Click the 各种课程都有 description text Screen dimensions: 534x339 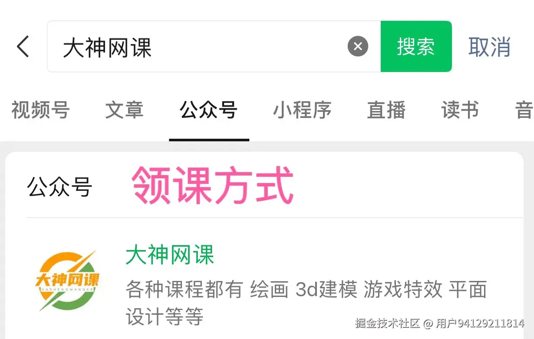click(x=184, y=289)
